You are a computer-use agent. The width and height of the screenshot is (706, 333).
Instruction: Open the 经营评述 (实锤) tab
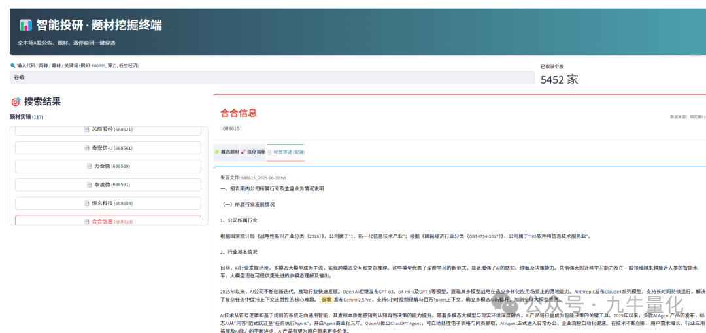(x=286, y=152)
